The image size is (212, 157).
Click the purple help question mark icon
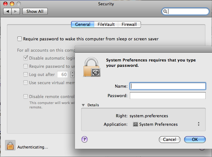[84, 139]
